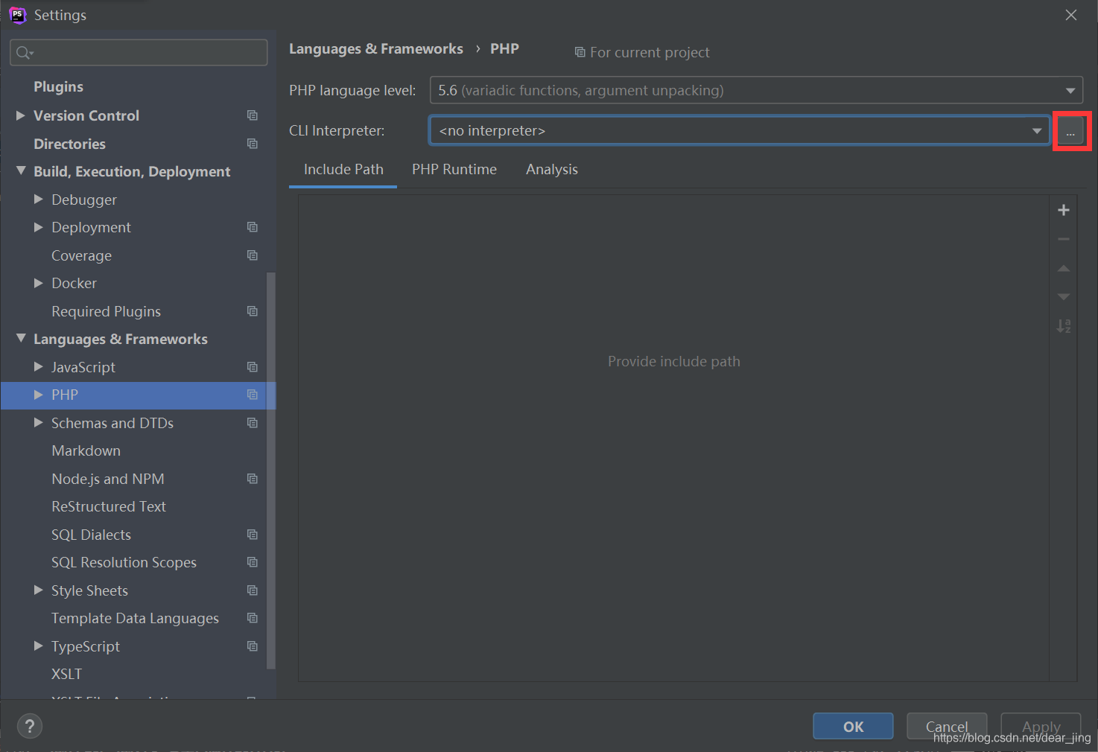The height and width of the screenshot is (752, 1098).
Task: Open Plugins settings page
Action: point(58,87)
